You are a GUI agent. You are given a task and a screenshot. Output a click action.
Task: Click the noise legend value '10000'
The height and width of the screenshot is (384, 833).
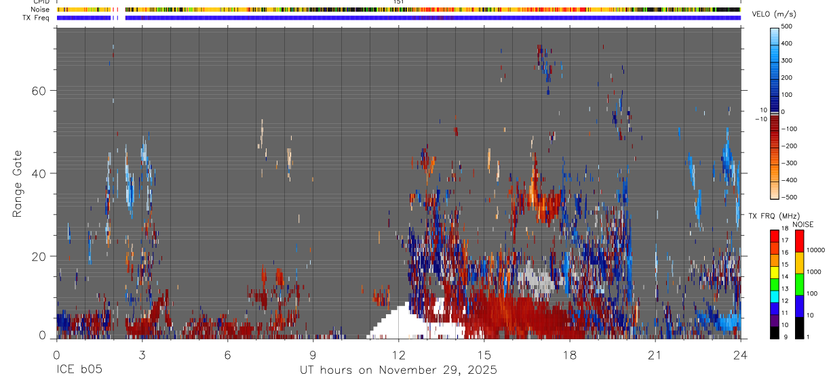[815, 250]
